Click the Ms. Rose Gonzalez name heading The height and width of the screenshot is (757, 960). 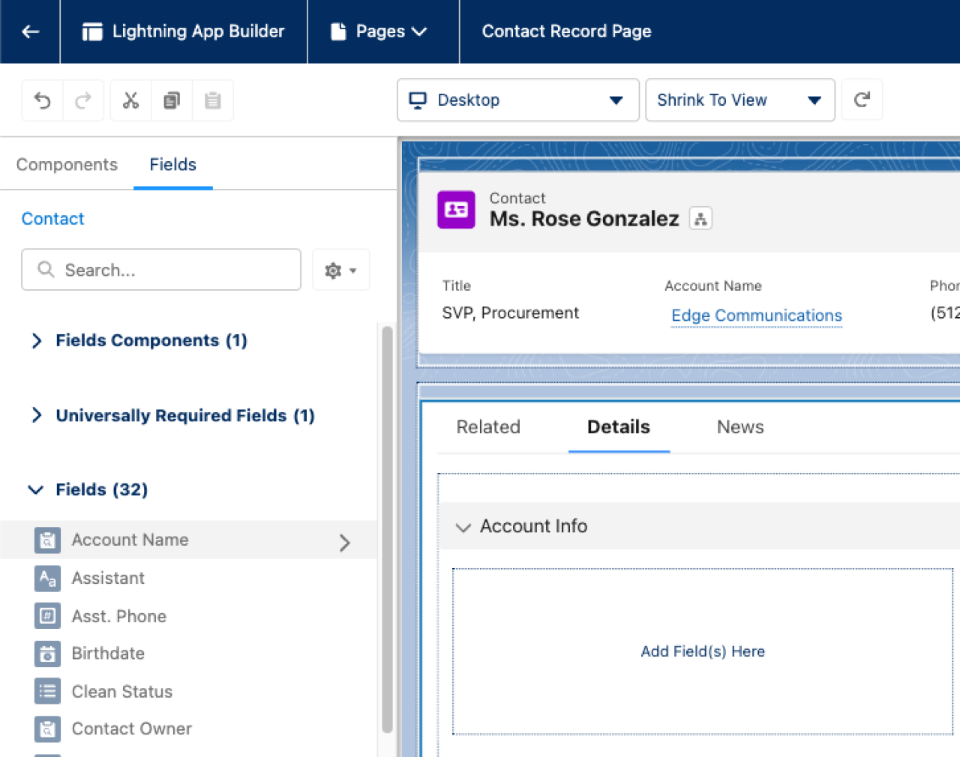[x=584, y=219]
